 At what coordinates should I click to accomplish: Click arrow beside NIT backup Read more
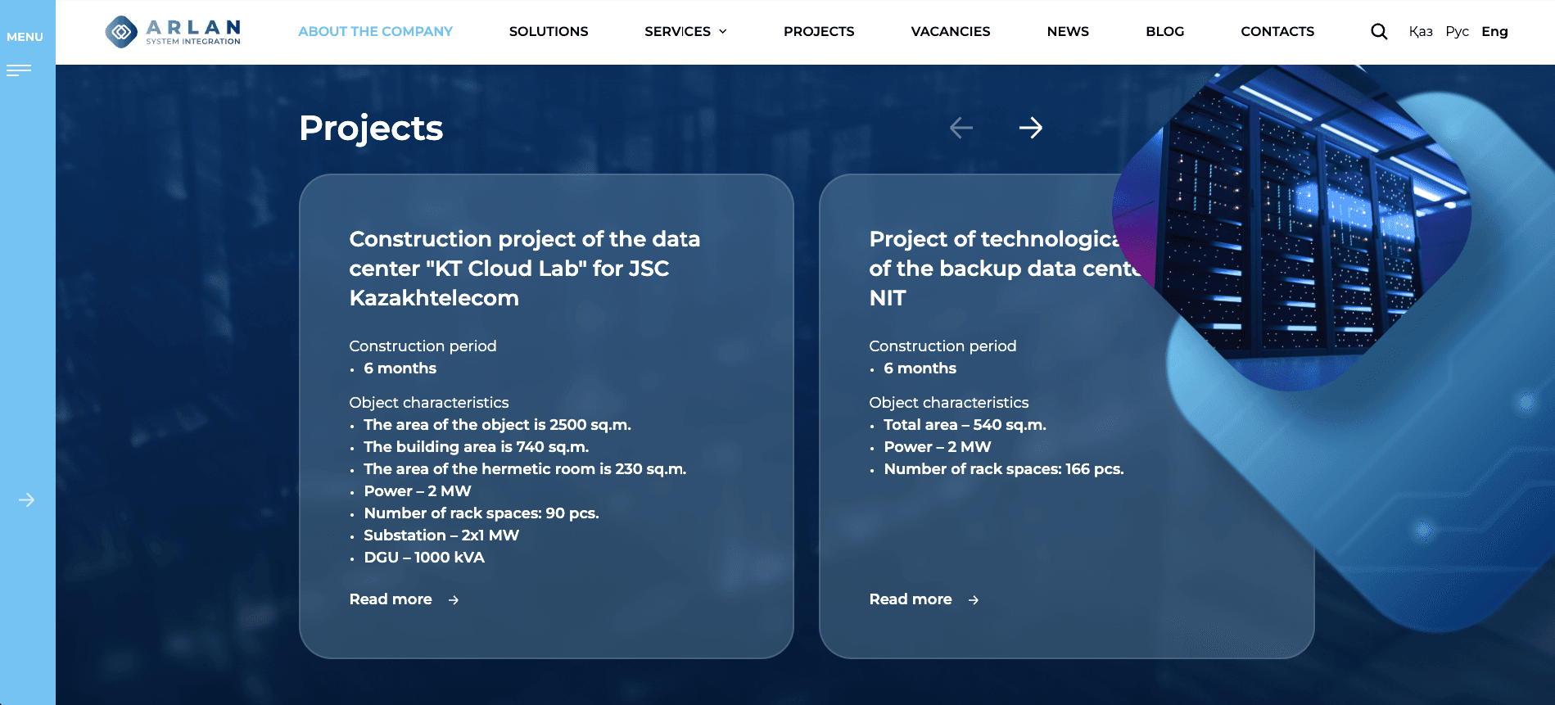974,600
